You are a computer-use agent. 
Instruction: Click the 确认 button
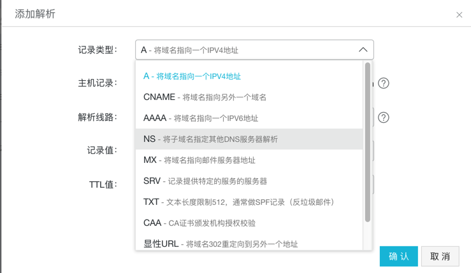pyautogui.click(x=398, y=256)
